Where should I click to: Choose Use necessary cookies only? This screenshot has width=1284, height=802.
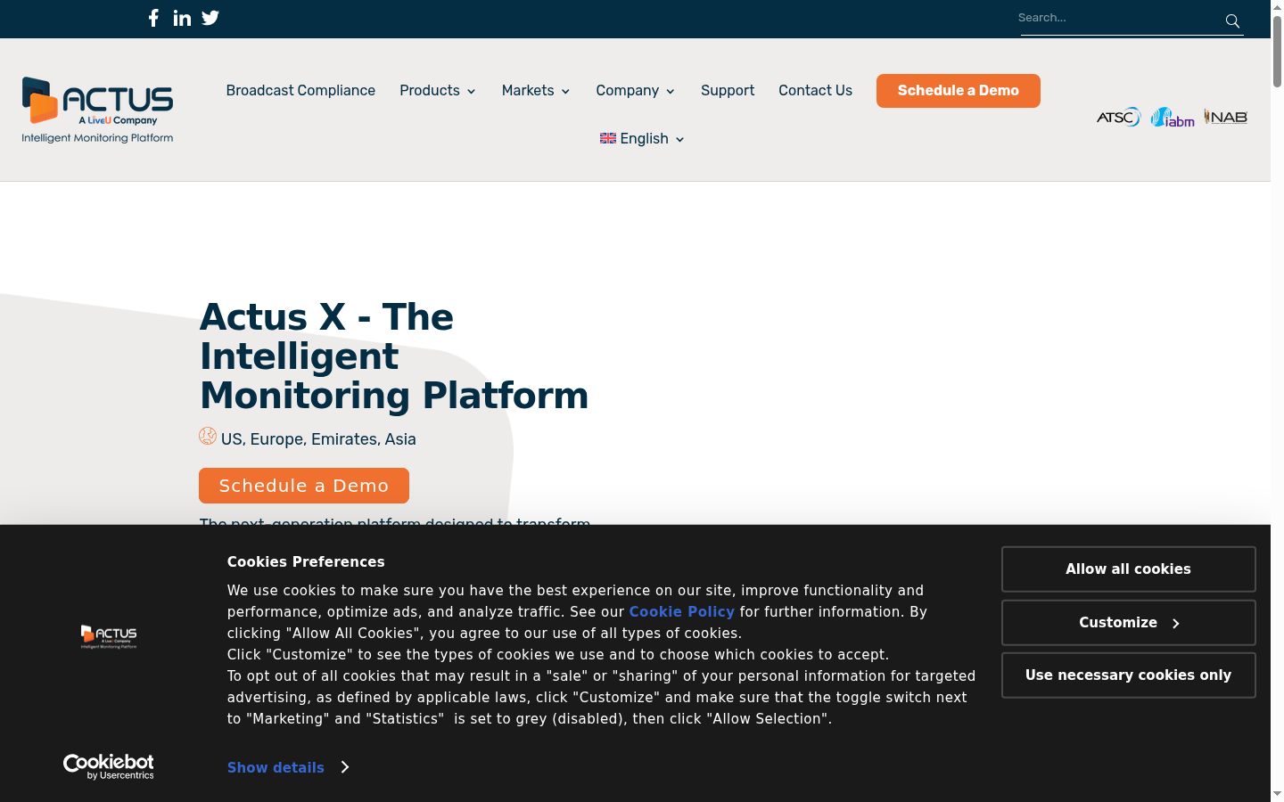pos(1129,675)
